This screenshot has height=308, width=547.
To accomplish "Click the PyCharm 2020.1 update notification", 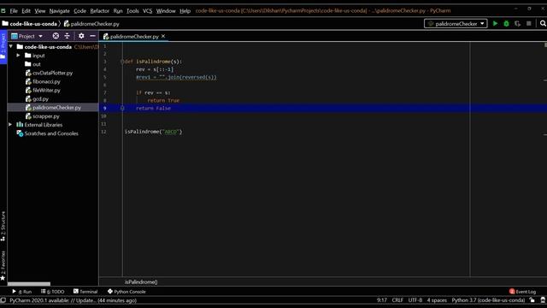I will (73, 300).
